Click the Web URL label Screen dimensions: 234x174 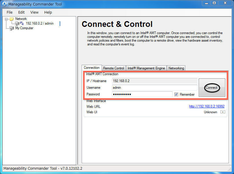[94, 107]
